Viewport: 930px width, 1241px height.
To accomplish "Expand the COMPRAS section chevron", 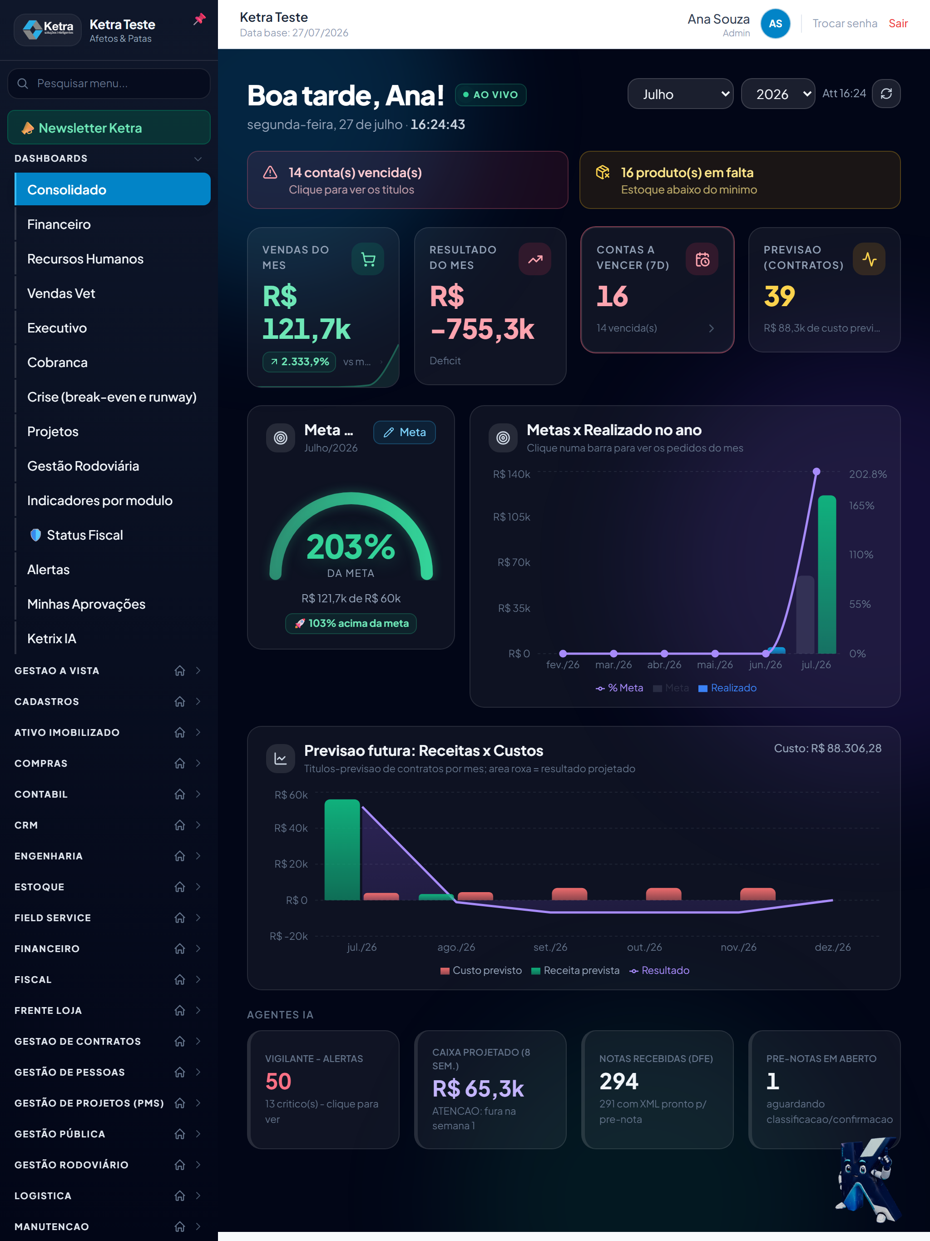I will [x=198, y=764].
